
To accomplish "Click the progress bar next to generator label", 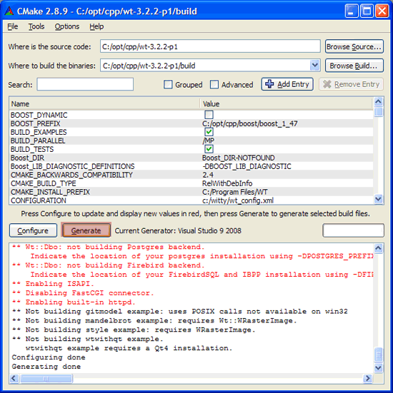I will (x=353, y=230).
